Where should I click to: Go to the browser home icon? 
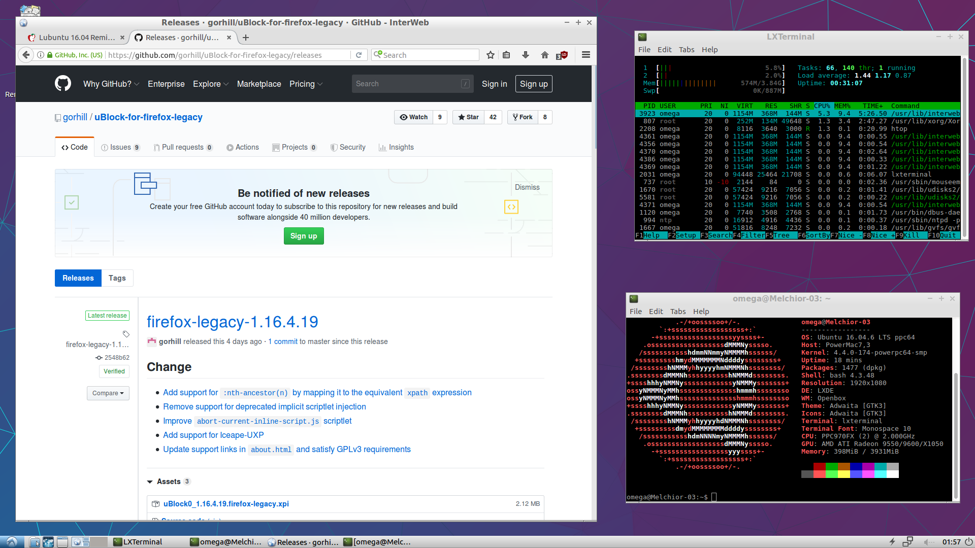[x=544, y=55]
